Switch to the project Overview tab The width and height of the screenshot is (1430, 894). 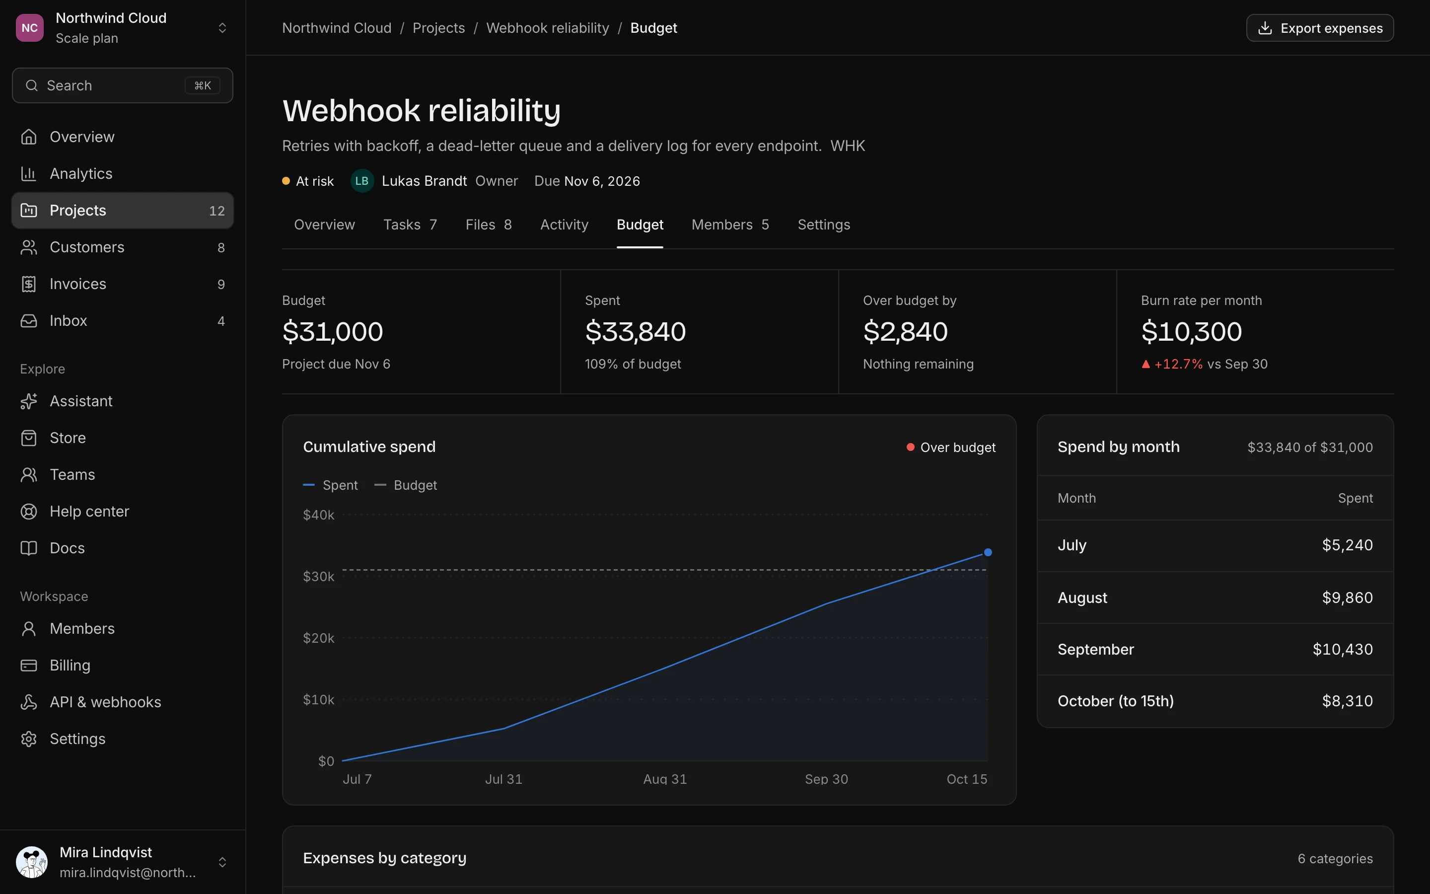[x=324, y=224]
